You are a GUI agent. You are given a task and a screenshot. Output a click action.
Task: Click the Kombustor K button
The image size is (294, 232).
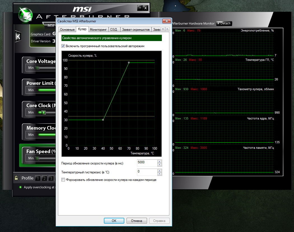tap(18, 36)
